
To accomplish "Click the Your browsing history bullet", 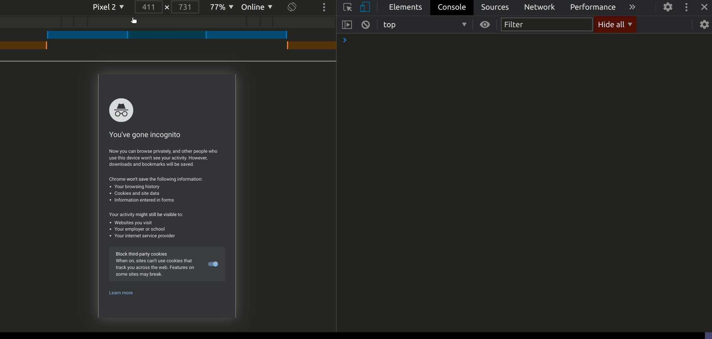I will pos(137,187).
